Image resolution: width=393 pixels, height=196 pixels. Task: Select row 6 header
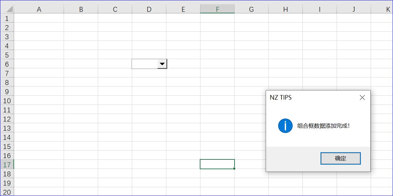7,64
